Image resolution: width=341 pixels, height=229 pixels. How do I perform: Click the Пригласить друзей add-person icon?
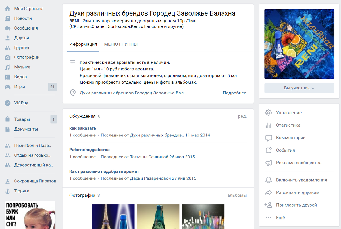(268, 205)
